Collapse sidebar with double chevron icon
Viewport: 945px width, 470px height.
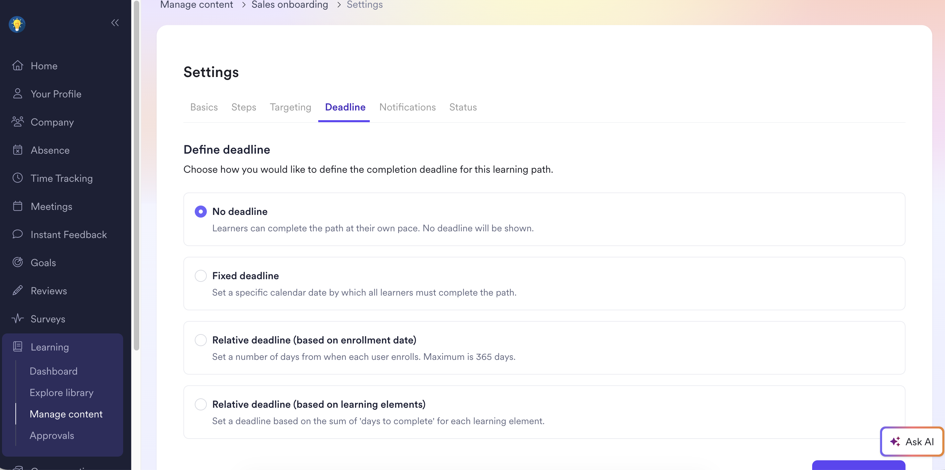(115, 23)
